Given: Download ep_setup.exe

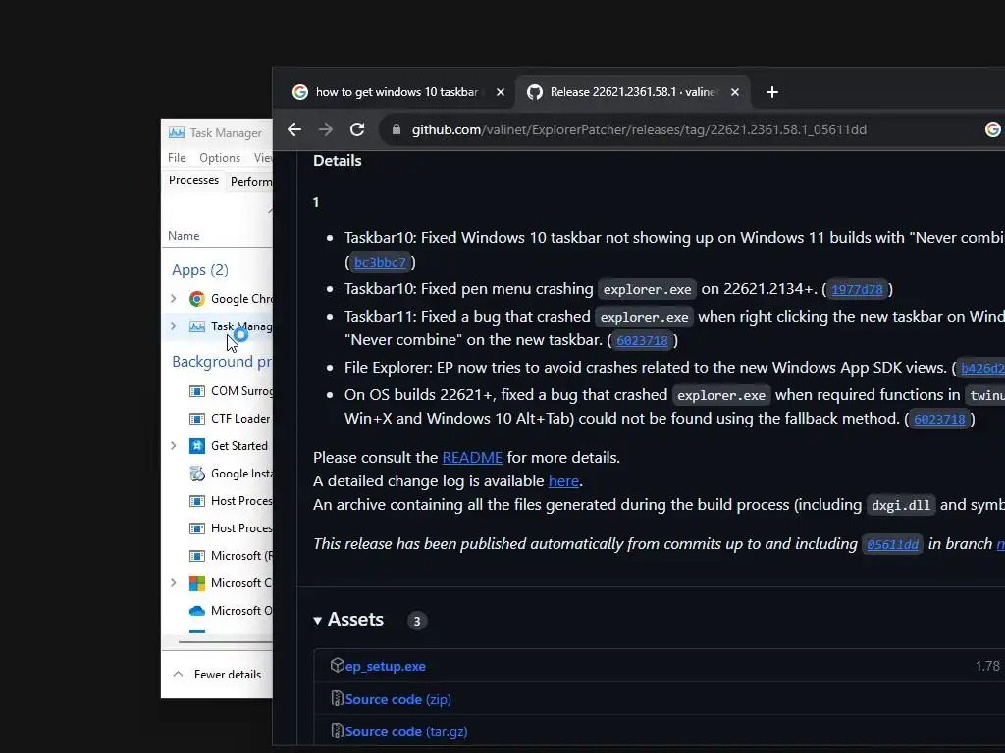Looking at the screenshot, I should (x=385, y=666).
